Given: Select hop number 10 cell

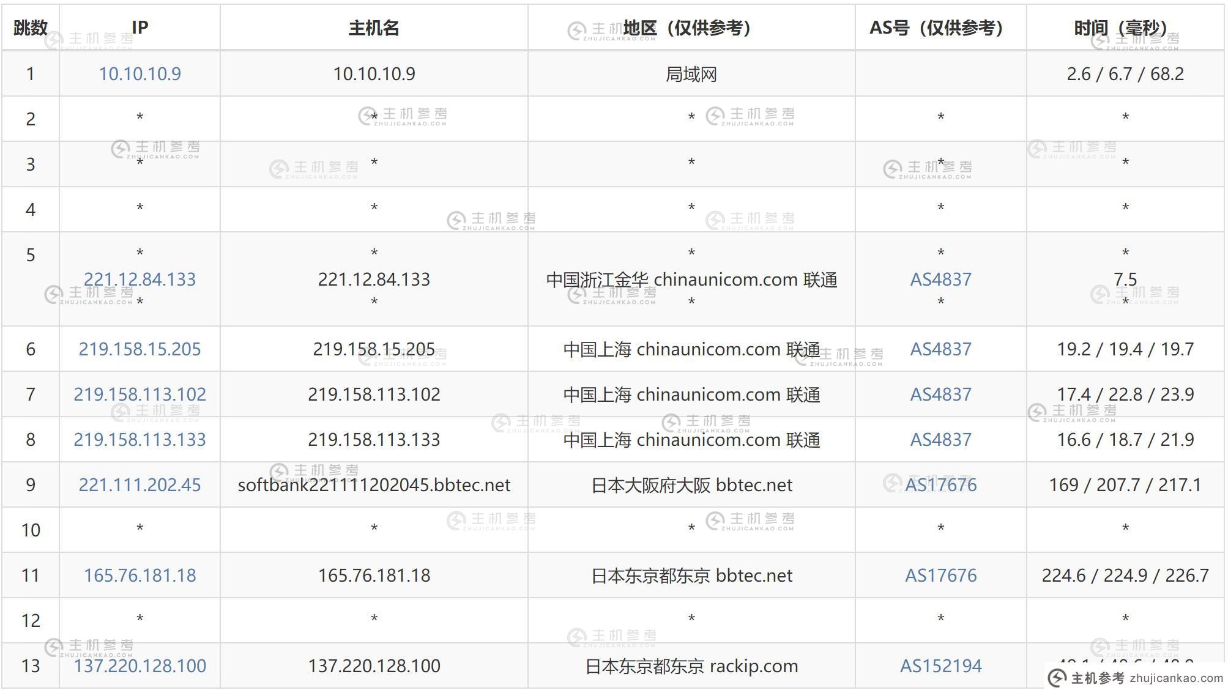Looking at the screenshot, I should [x=31, y=530].
